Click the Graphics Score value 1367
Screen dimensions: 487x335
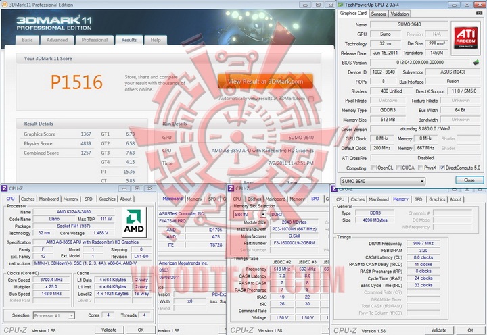(86, 134)
